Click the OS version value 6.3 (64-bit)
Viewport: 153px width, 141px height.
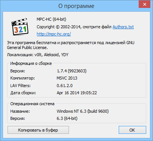point(67,118)
